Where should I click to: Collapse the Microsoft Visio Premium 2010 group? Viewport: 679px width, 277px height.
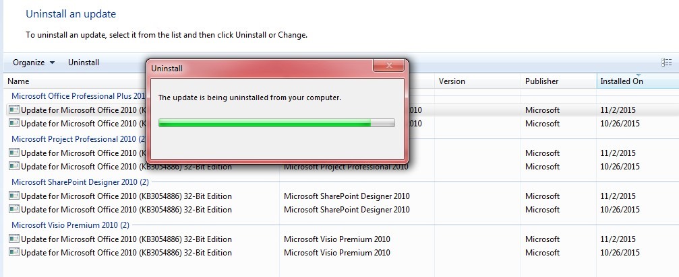point(70,225)
